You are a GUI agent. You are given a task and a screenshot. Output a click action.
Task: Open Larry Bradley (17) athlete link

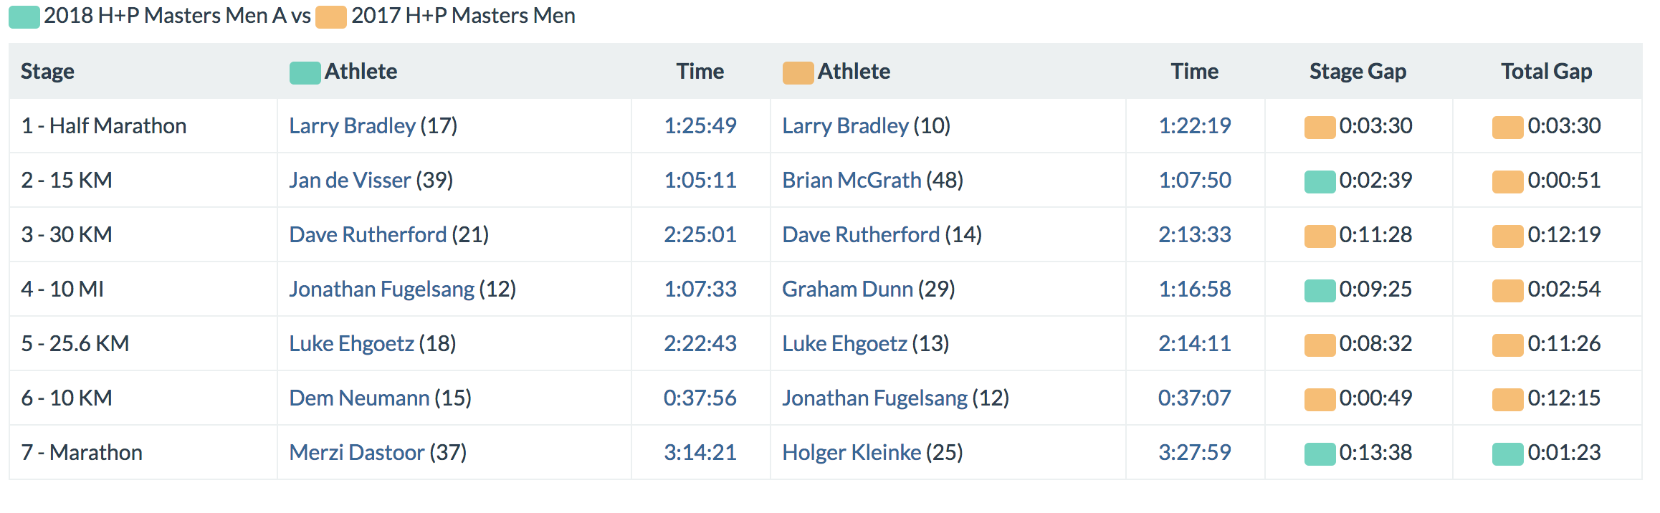352,126
